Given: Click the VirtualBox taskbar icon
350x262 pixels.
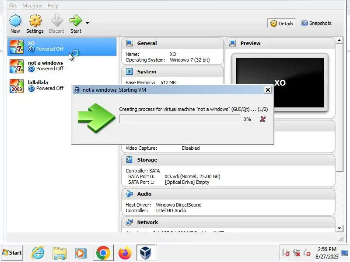Looking at the screenshot, I should click(146, 253).
